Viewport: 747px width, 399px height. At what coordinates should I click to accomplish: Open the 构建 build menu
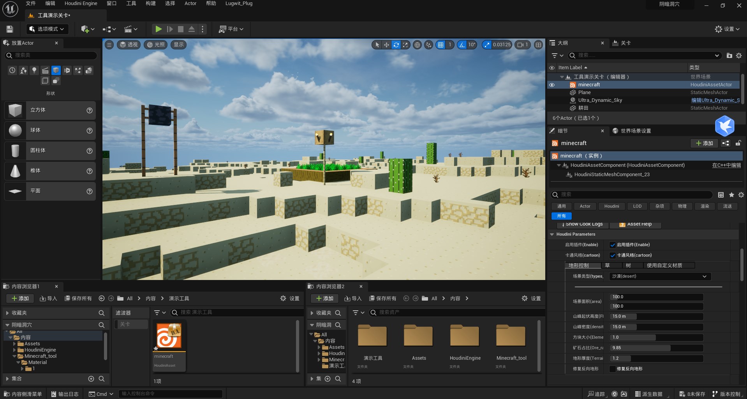tap(151, 3)
